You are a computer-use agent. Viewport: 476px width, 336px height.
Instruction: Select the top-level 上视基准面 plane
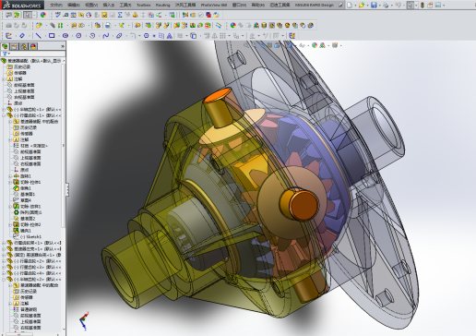pos(24,91)
